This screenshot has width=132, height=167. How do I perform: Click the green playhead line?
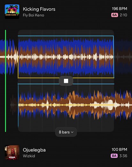pyautogui.click(x=5, y=81)
